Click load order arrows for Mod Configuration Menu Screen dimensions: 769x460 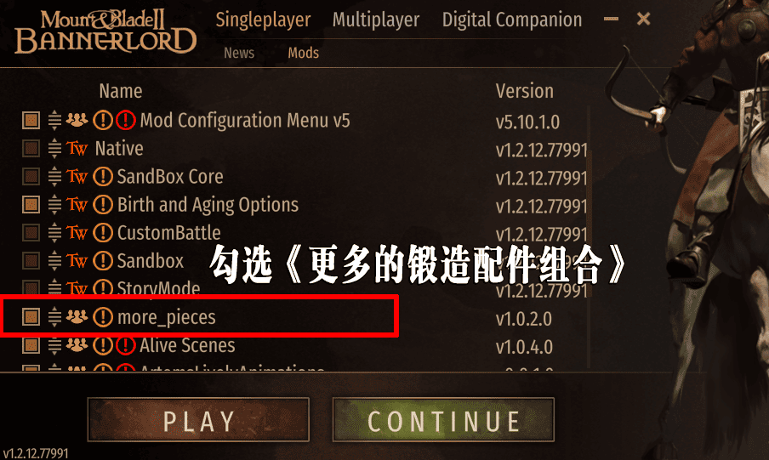pyautogui.click(x=54, y=120)
